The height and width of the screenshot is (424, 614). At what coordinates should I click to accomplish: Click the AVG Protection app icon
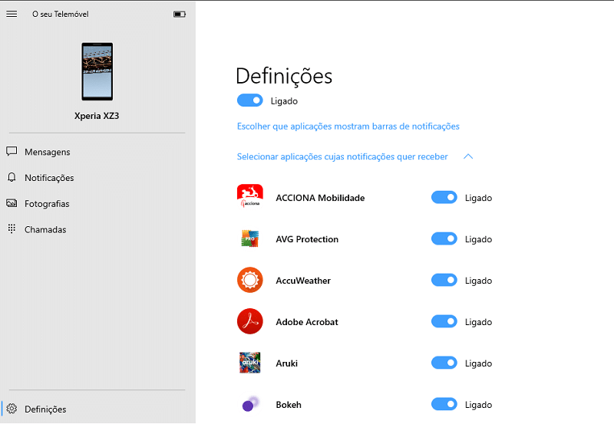click(250, 238)
